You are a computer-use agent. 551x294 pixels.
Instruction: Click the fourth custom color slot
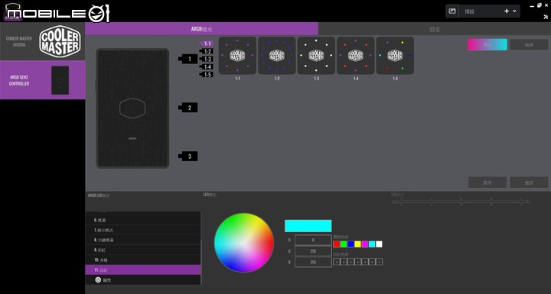click(x=358, y=262)
